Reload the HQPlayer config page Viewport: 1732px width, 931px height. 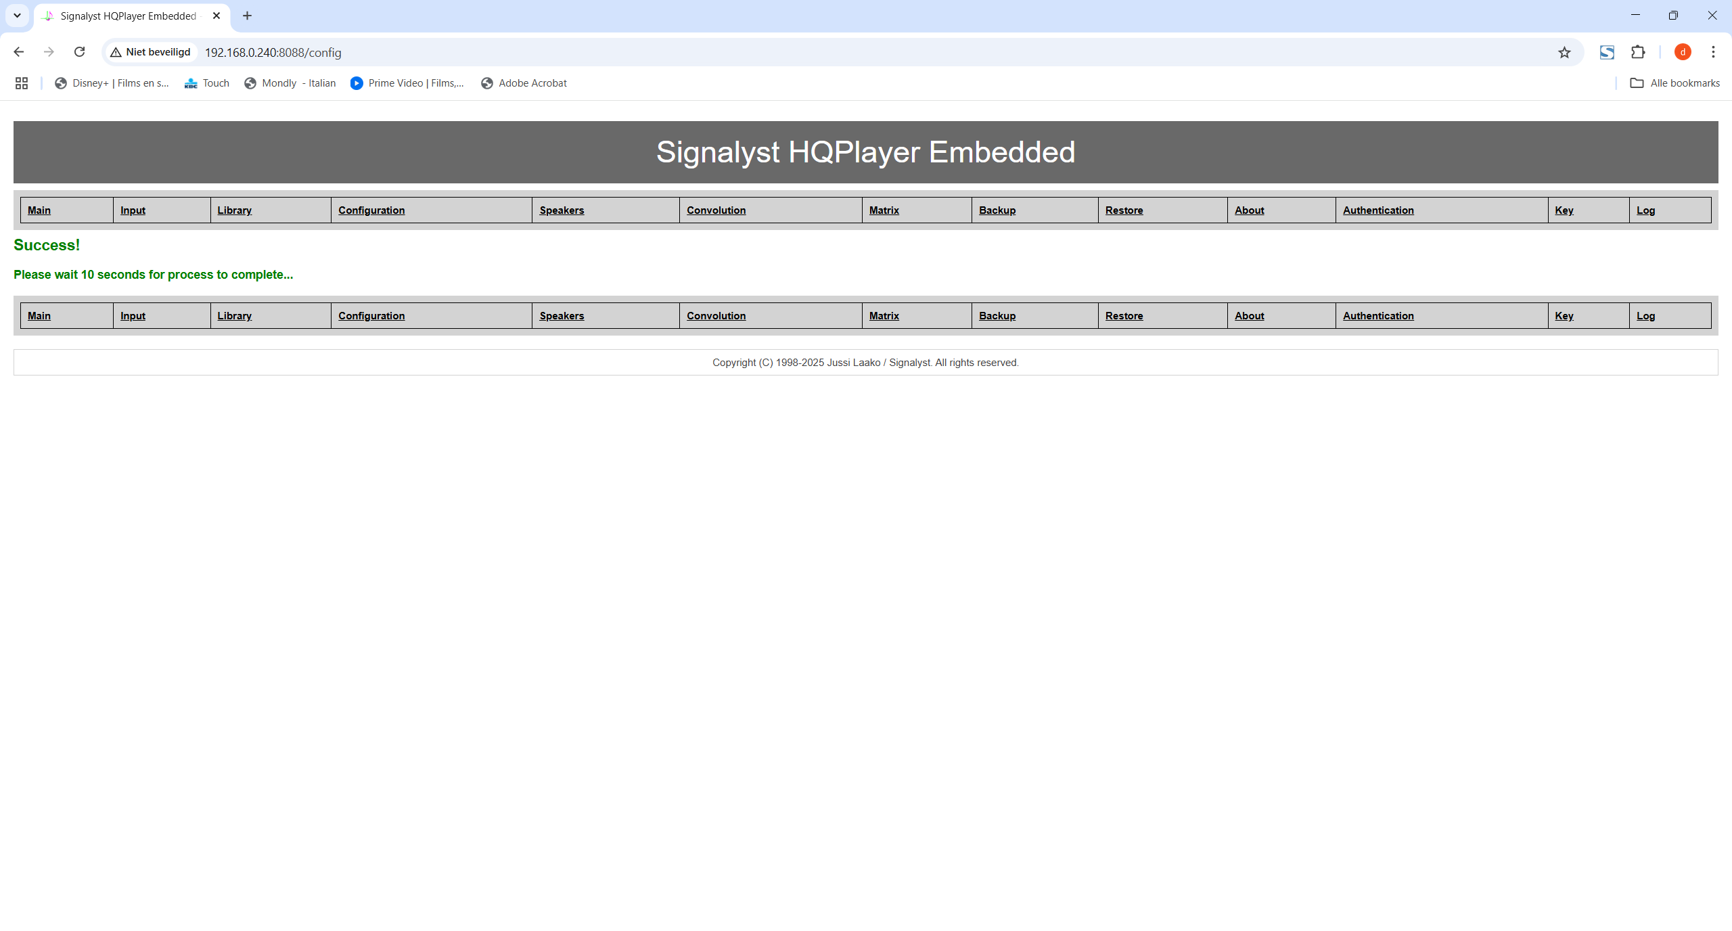coord(79,52)
